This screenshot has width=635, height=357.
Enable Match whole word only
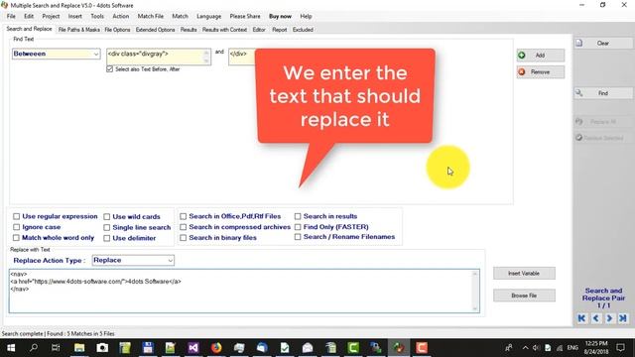[17, 238]
